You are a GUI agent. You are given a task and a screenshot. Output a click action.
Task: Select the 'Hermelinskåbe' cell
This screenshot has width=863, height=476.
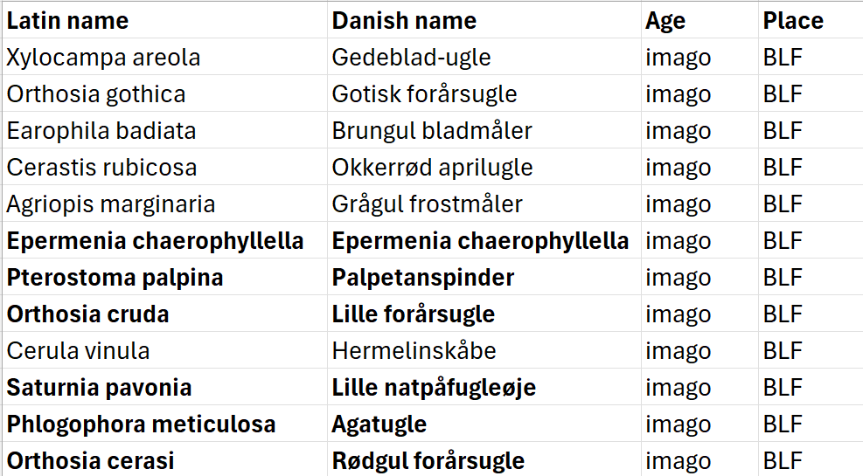414,351
